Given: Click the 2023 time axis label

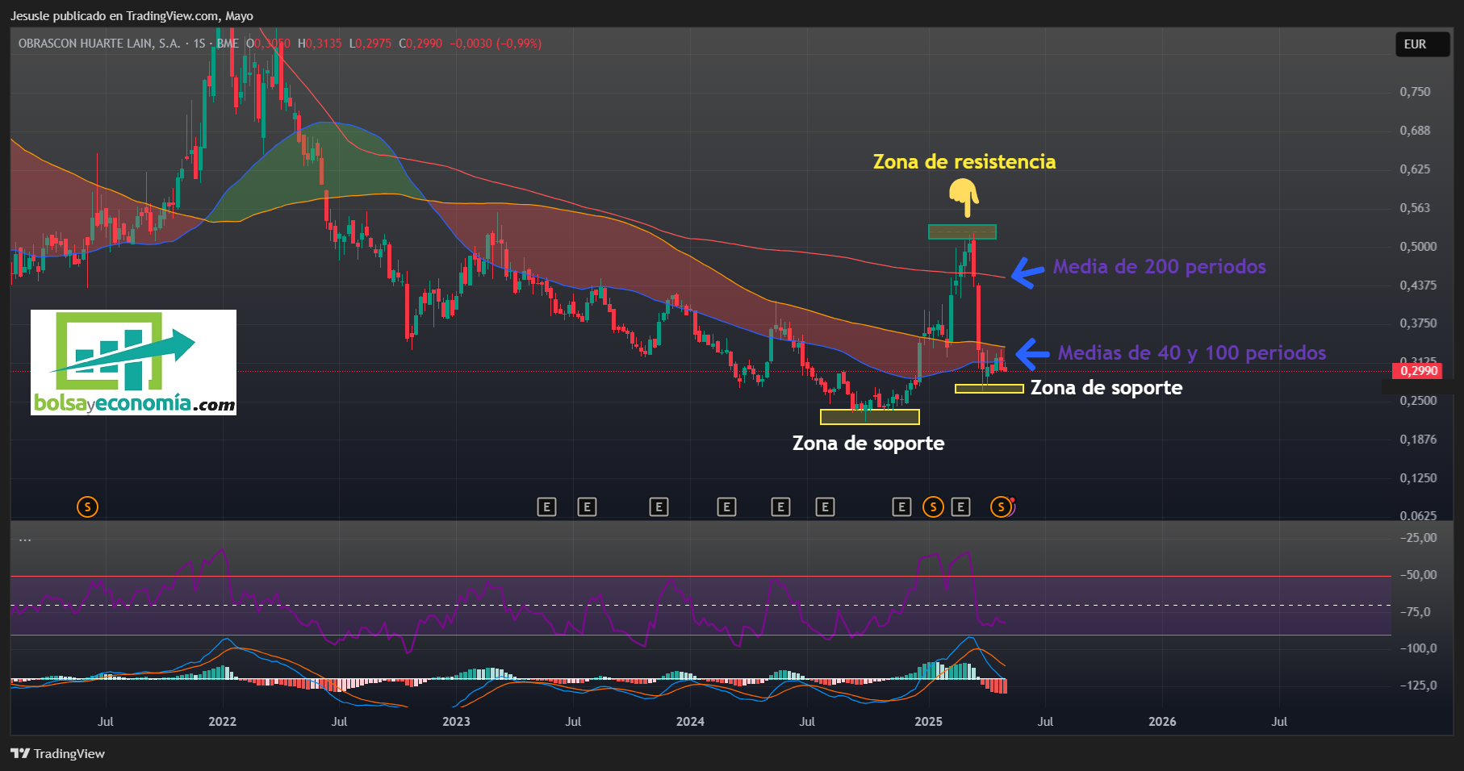Looking at the screenshot, I should click(x=456, y=722).
